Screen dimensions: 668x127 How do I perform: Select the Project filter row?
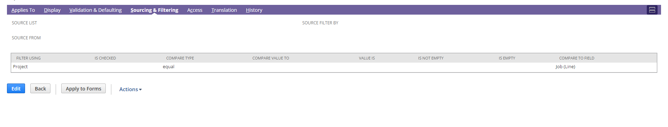[334, 67]
